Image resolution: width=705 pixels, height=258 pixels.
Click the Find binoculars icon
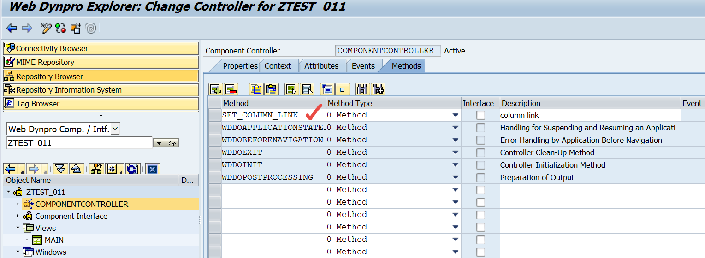point(363,89)
